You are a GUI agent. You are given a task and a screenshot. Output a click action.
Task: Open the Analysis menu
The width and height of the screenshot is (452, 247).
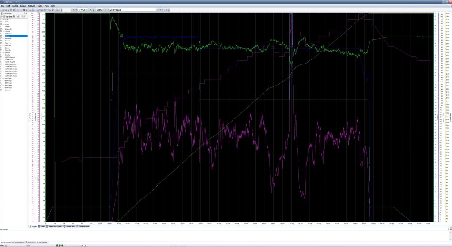point(31,6)
